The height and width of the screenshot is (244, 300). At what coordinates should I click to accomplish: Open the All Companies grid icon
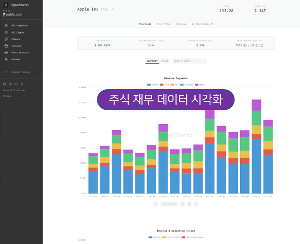coord(6,26)
